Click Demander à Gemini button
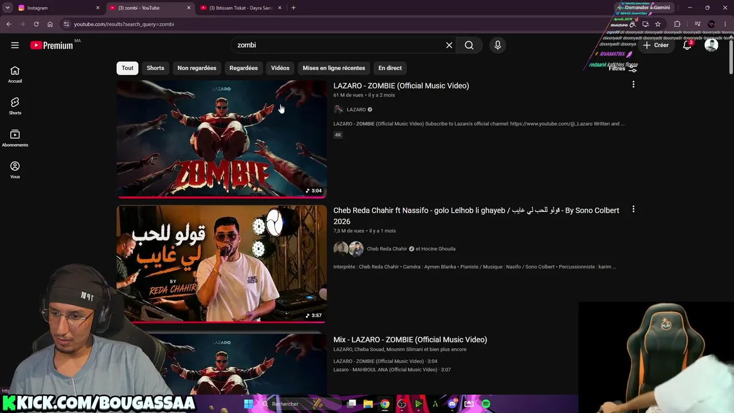The width and height of the screenshot is (734, 413). (x=646, y=7)
